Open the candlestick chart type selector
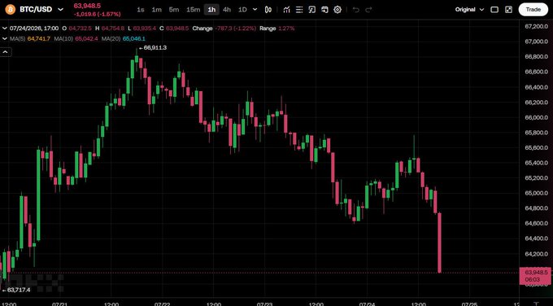The image size is (553, 306). point(268,10)
